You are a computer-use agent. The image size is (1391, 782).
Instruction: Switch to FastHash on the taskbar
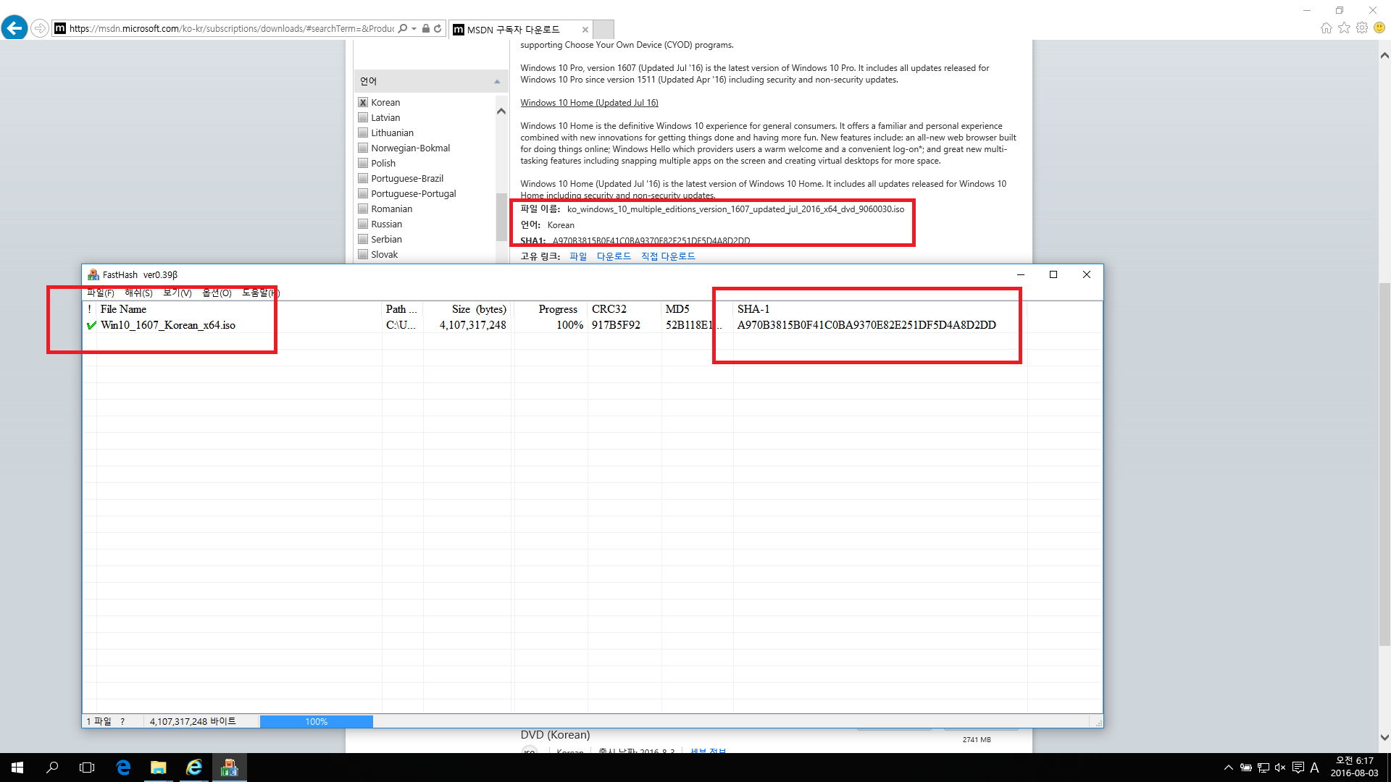pyautogui.click(x=229, y=768)
